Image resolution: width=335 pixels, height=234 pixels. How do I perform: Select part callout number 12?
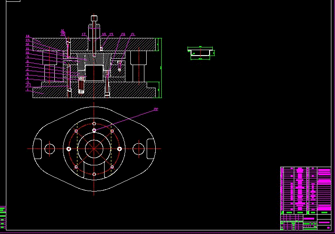(x=27, y=44)
